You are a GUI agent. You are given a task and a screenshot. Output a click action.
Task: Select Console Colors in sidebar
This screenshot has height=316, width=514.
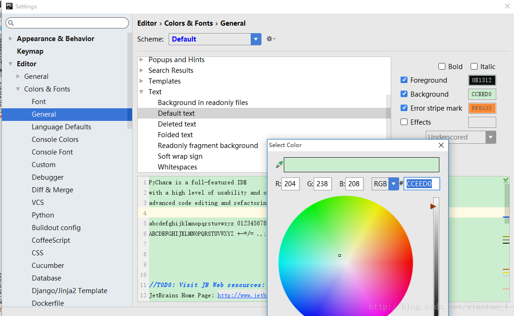pyautogui.click(x=55, y=140)
